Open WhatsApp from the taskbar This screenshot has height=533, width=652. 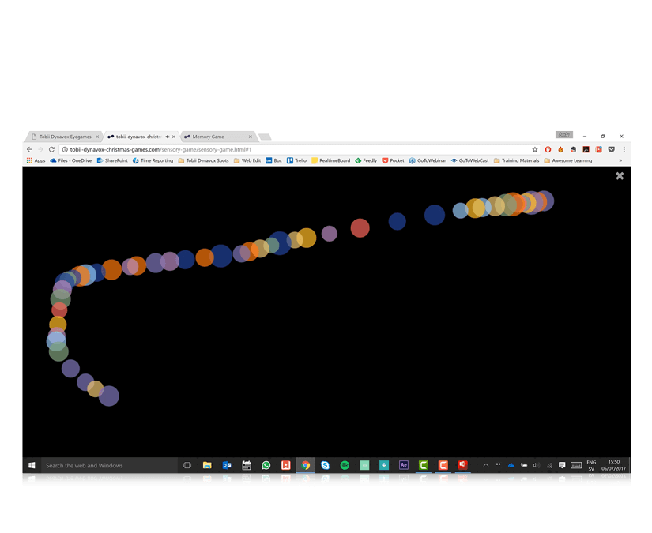pos(266,465)
